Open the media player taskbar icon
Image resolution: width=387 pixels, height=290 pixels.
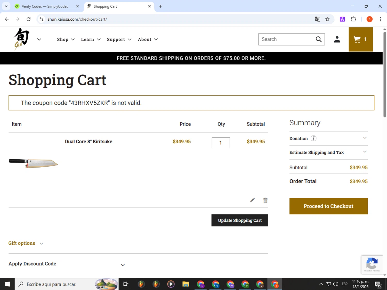pos(171,284)
